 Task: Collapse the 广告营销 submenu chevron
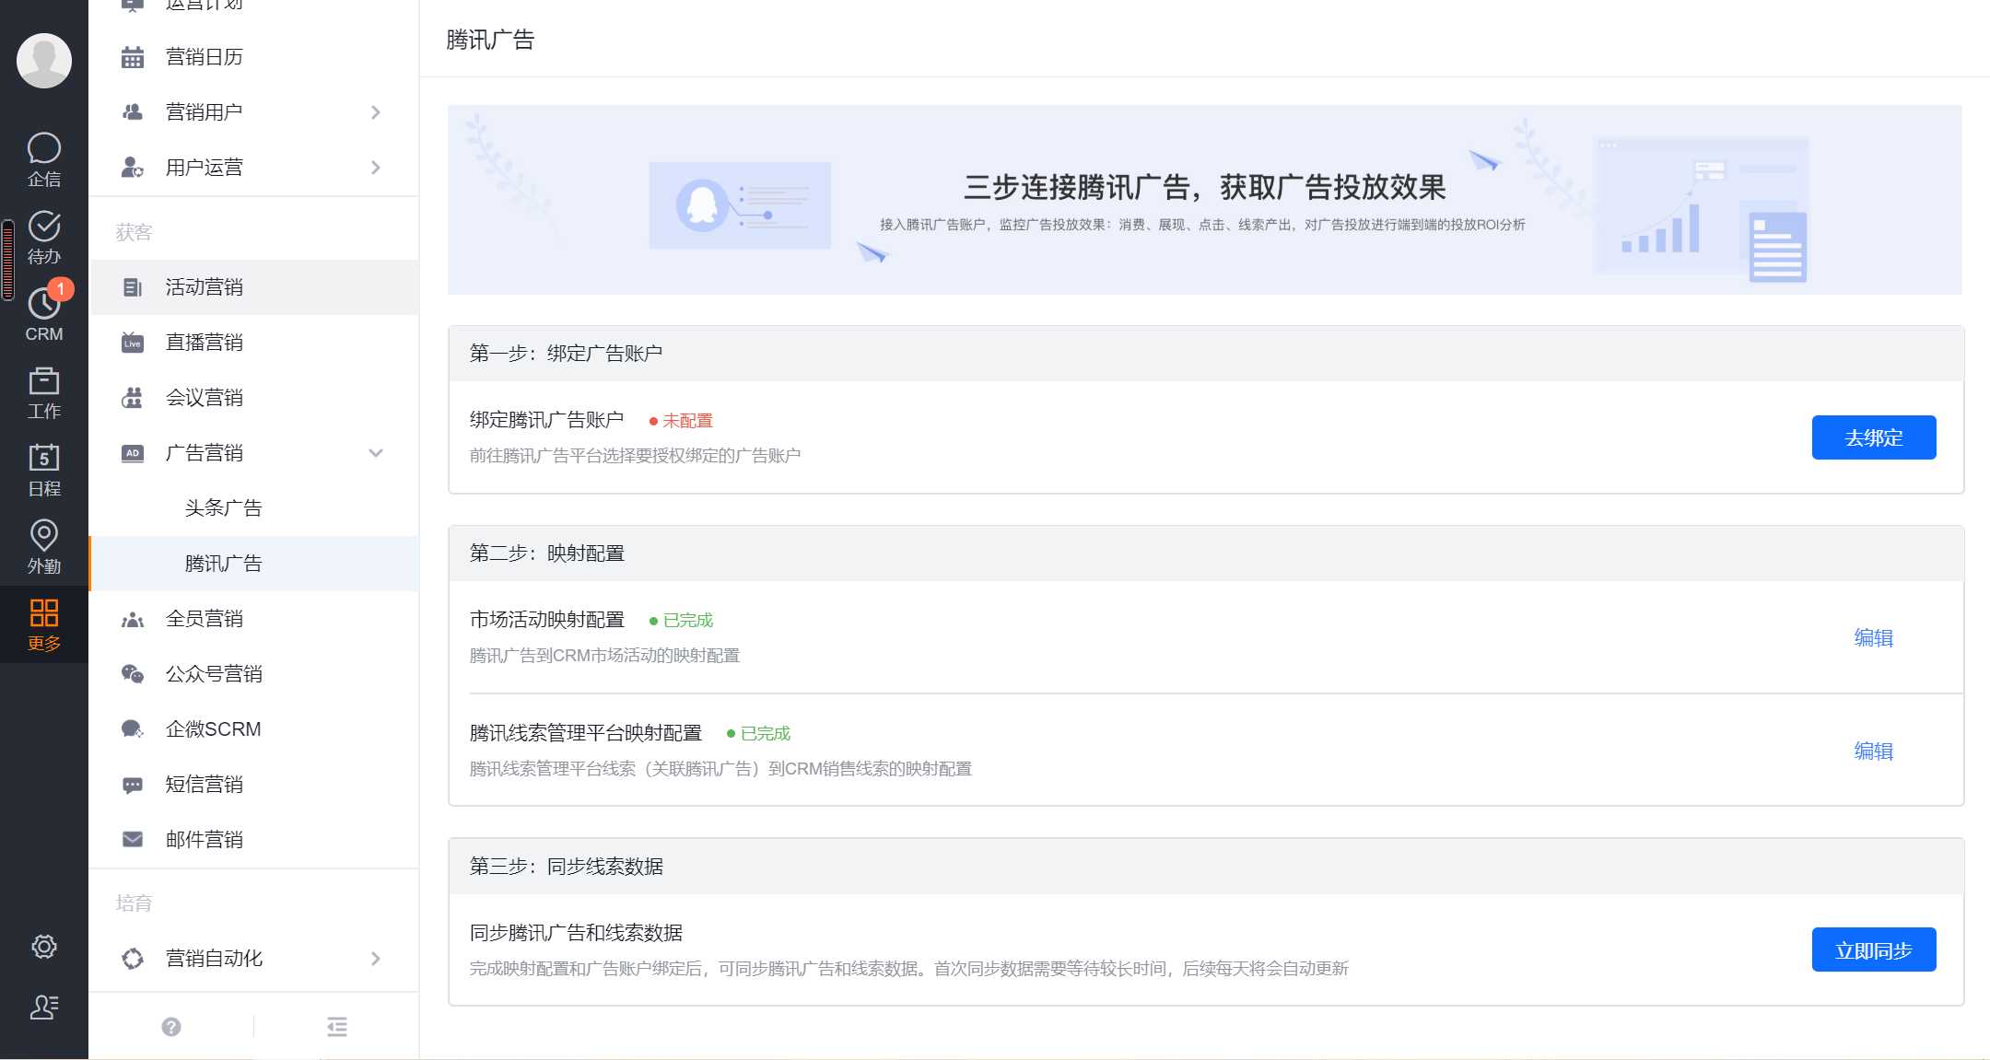tap(375, 453)
